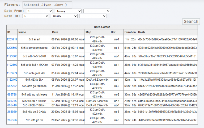This screenshot has height=128, width=204.
Task: Select game name '5x5 xltb go 2-3Kpts'
Action: (34, 112)
